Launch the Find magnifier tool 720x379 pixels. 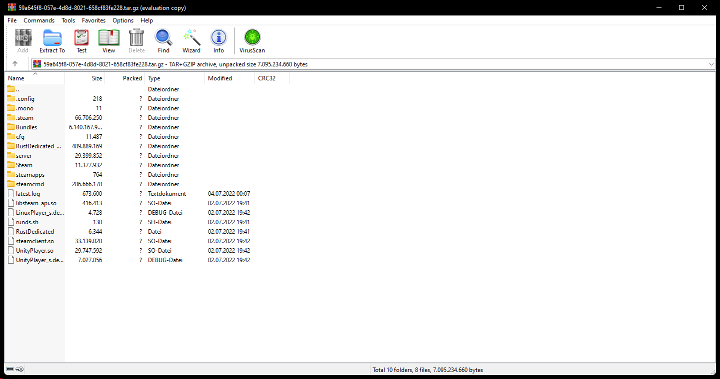point(163,41)
